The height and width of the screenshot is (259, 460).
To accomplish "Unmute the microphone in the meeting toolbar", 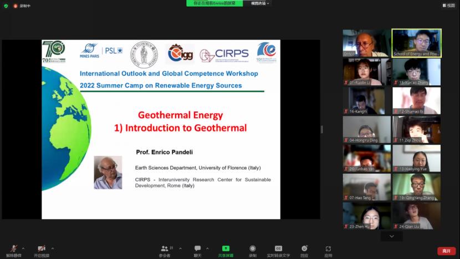I will [x=13, y=249].
